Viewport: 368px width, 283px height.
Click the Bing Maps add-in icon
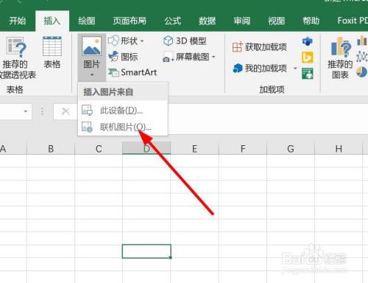tap(308, 57)
